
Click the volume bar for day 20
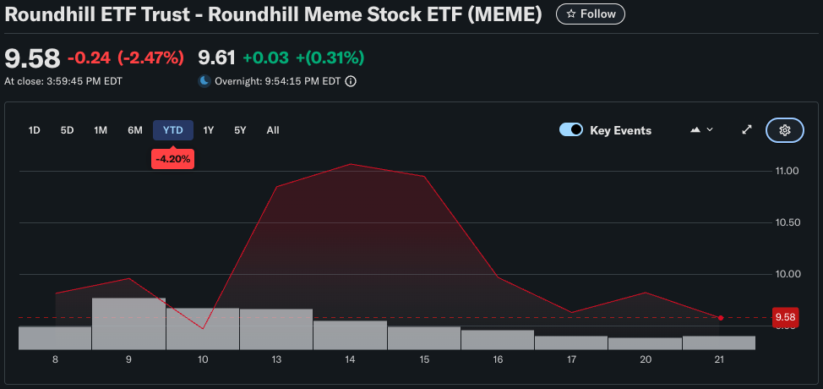click(645, 343)
